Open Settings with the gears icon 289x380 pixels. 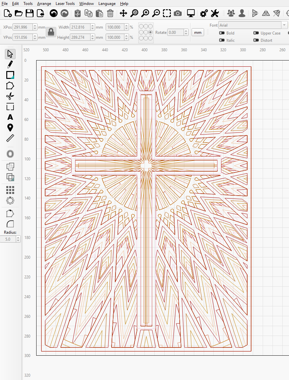pos(204,13)
